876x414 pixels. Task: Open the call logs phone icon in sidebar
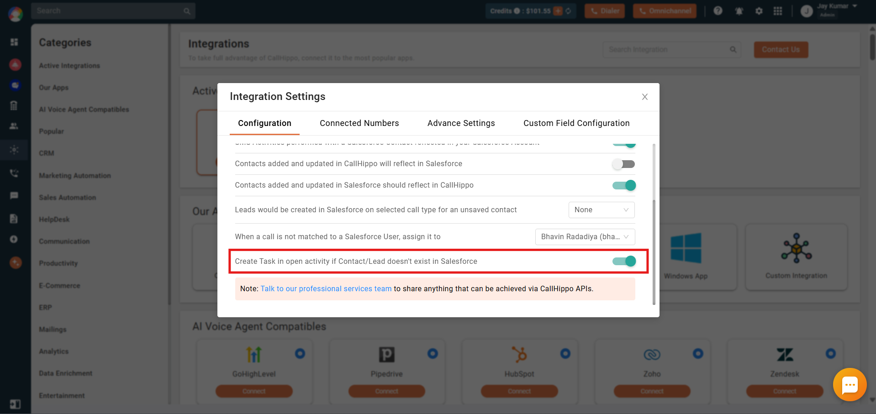click(x=14, y=173)
